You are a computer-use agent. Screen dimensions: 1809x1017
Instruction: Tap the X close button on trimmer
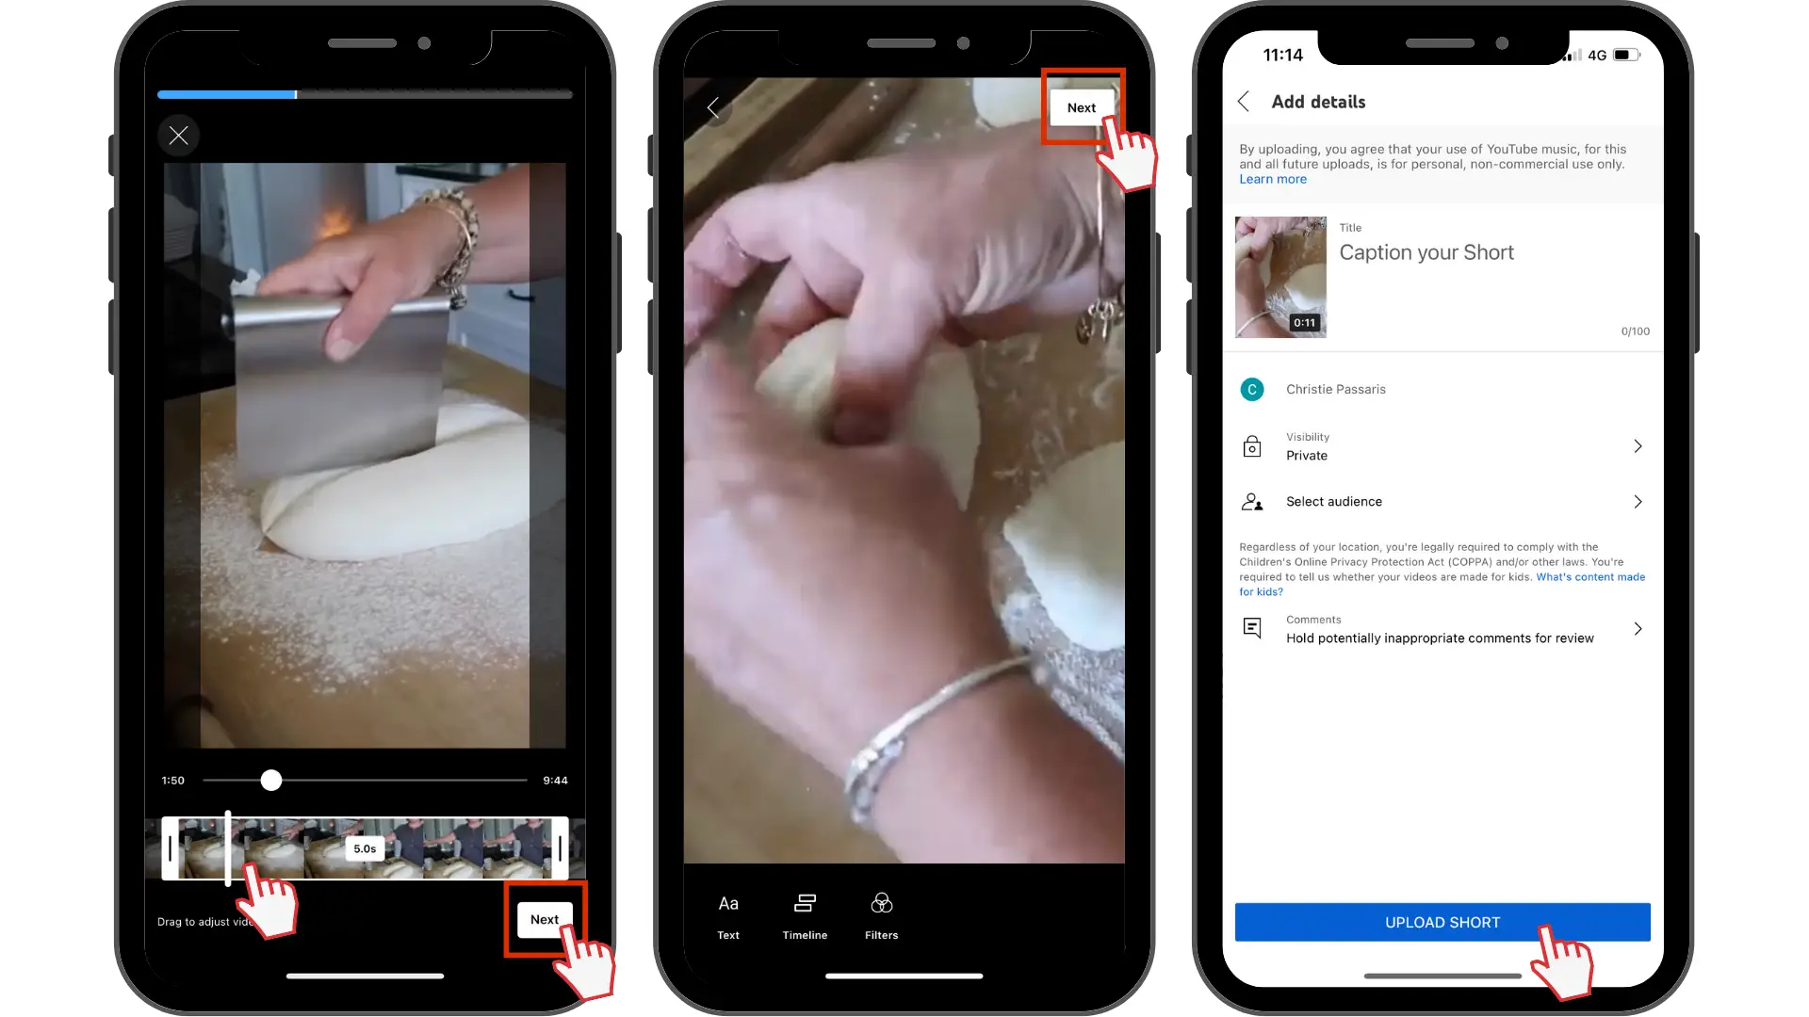click(x=179, y=134)
